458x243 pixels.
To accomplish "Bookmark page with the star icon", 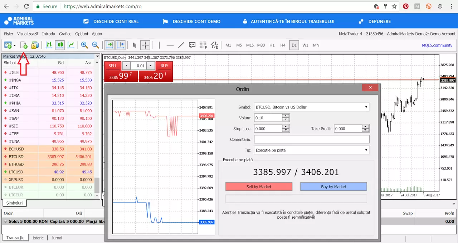I will (x=394, y=6).
